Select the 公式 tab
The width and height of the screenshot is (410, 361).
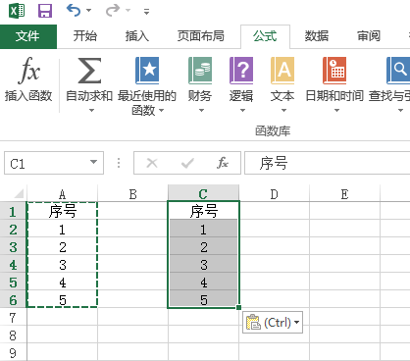coord(265,36)
